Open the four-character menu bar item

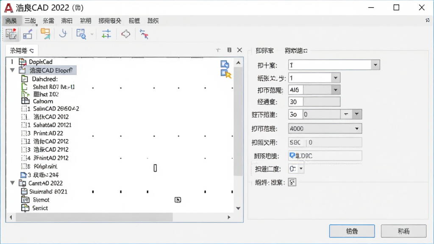[110, 21]
